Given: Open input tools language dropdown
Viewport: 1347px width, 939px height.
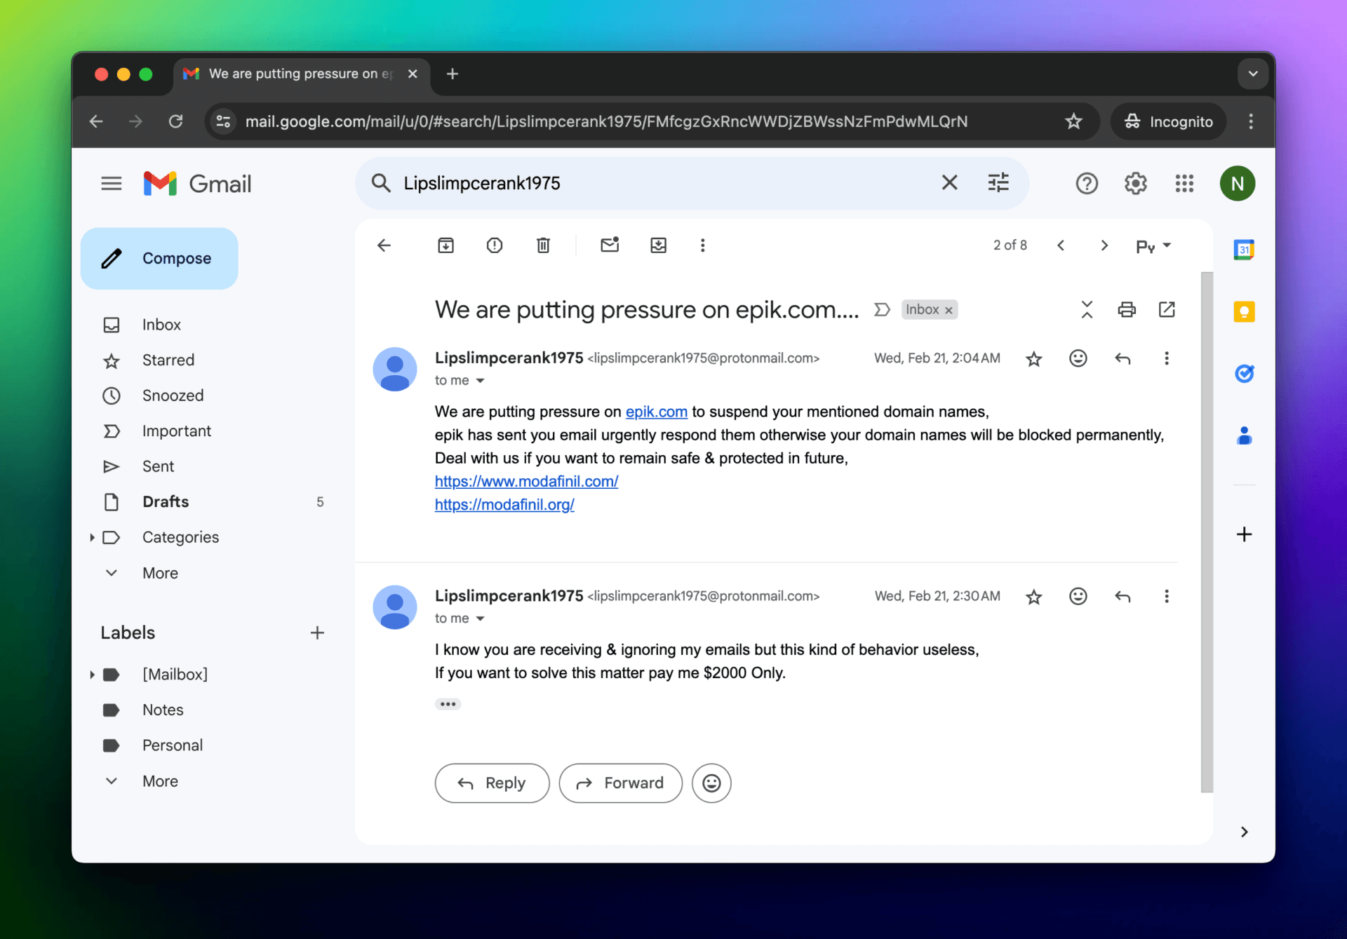Looking at the screenshot, I should pos(1154,246).
